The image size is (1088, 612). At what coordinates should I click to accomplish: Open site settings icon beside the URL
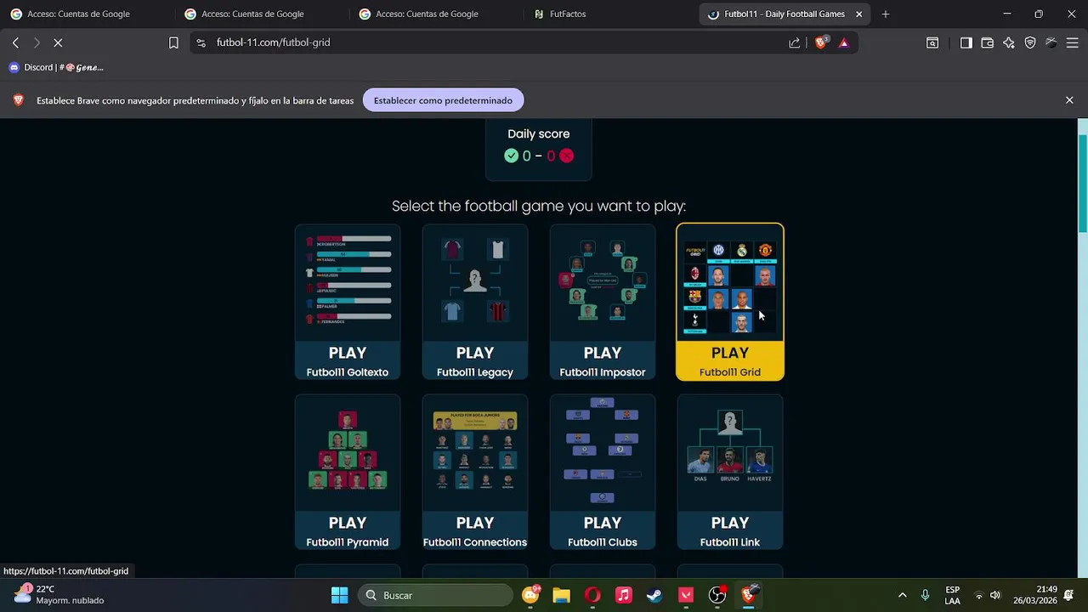[x=201, y=42]
